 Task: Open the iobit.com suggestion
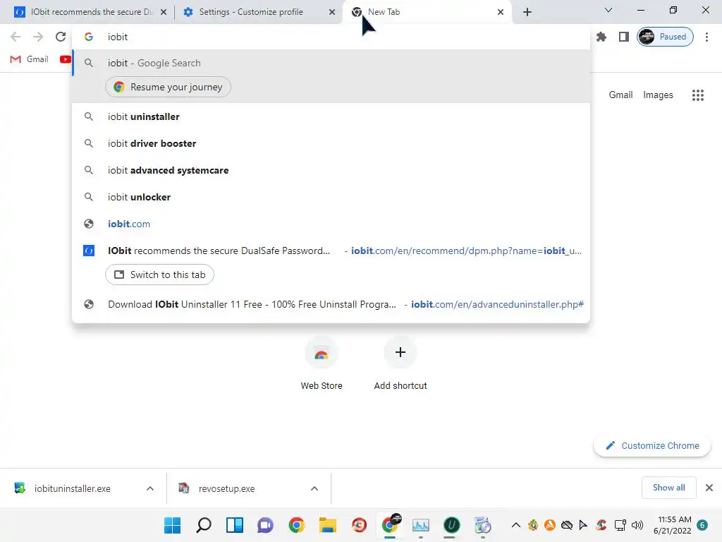[331, 224]
